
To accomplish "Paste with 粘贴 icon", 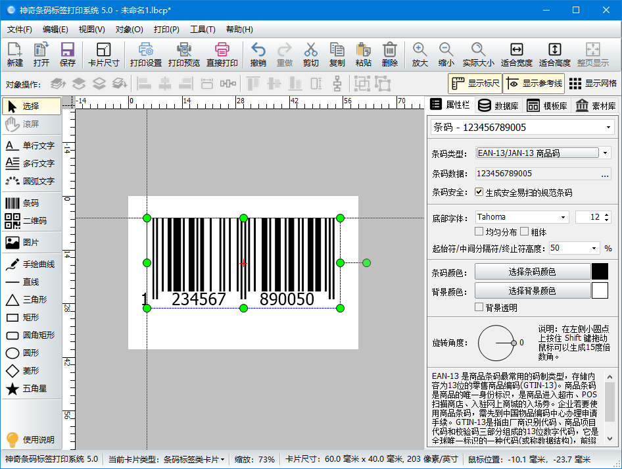I will [x=364, y=55].
